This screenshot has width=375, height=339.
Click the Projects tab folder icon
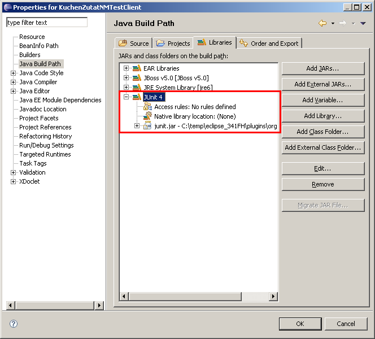(x=160, y=44)
